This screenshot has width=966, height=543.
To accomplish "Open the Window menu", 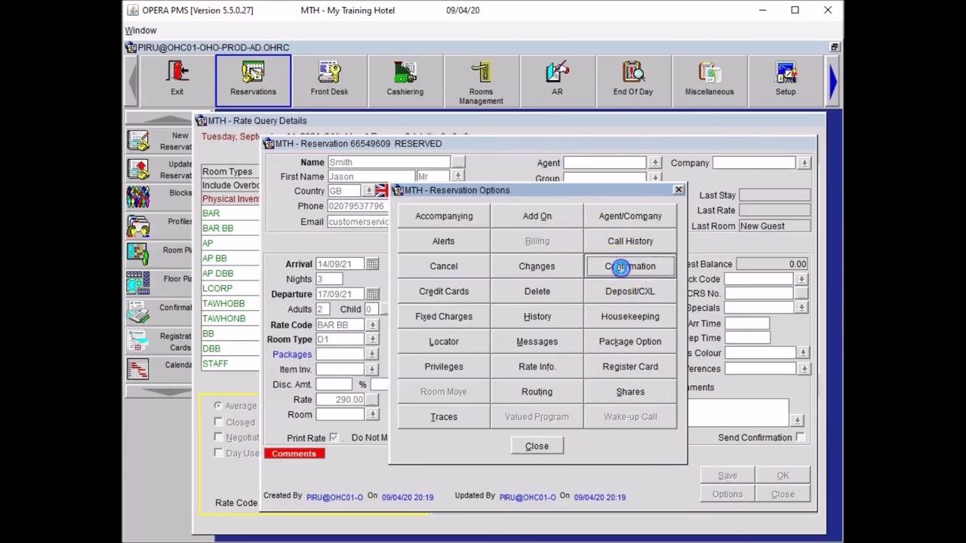I will (x=140, y=30).
